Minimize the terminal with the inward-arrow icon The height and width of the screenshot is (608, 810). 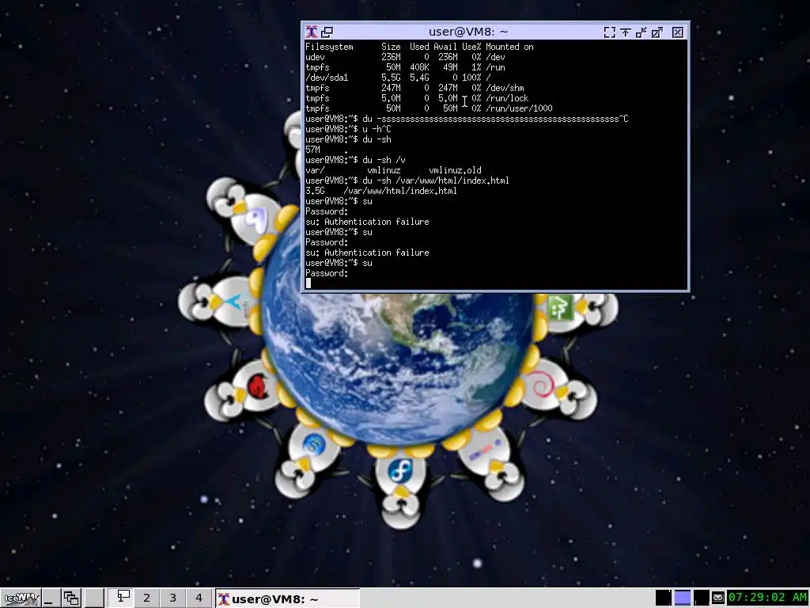click(x=641, y=32)
